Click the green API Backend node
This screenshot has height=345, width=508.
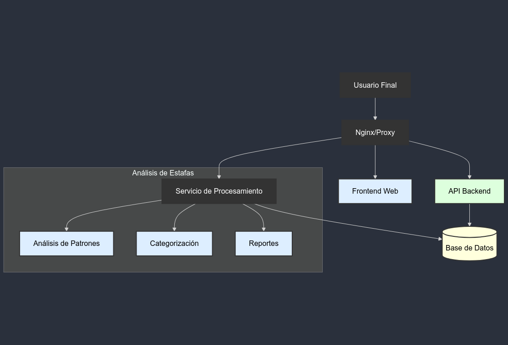point(469,191)
